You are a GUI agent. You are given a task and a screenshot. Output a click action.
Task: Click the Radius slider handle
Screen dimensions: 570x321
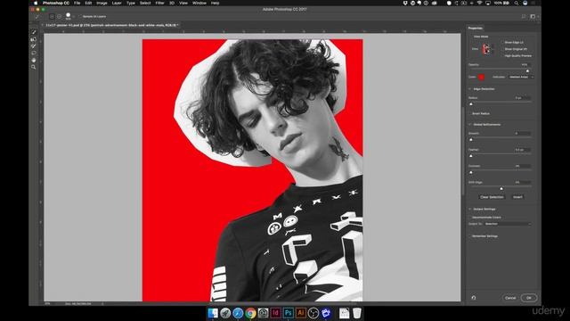pos(471,103)
